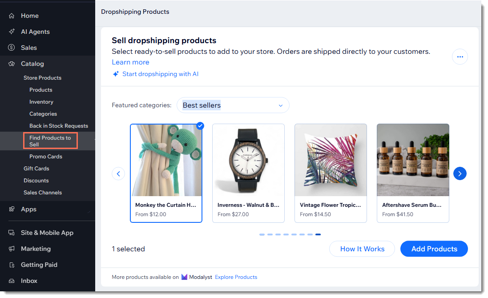The width and height of the screenshot is (488, 298).
Task: Open Inventory in the Catalog menu
Action: 41,102
